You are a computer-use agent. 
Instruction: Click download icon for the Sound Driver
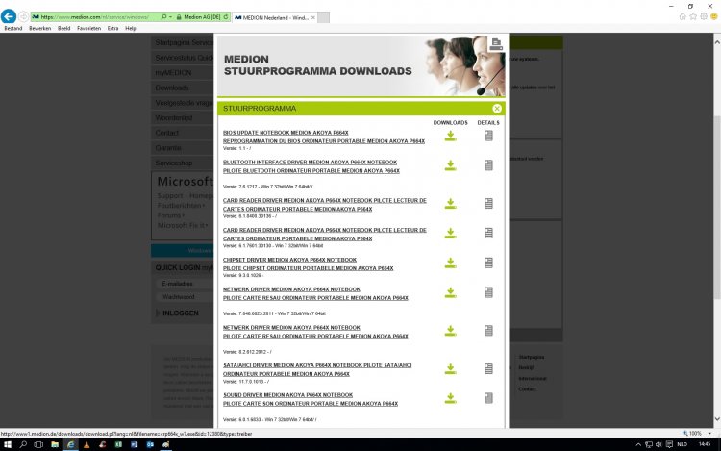click(450, 398)
